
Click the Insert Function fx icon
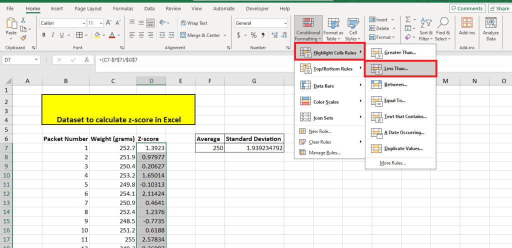86,60
